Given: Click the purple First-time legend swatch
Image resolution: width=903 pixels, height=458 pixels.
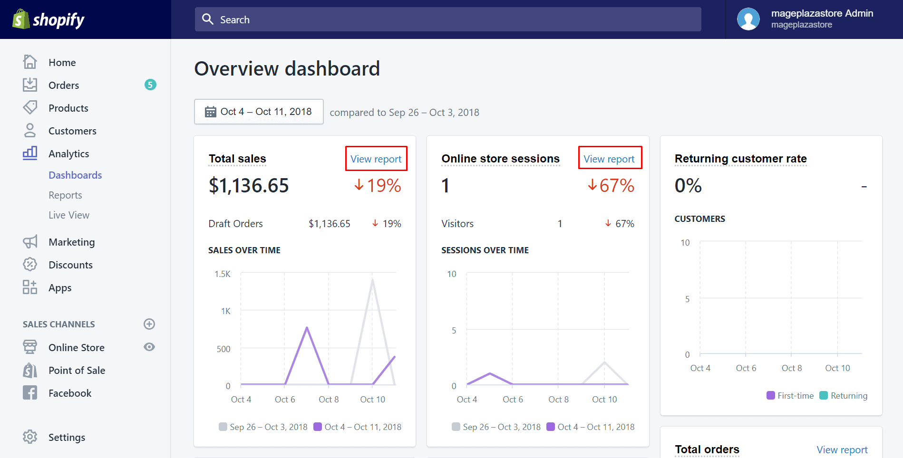Looking at the screenshot, I should pyautogui.click(x=771, y=396).
